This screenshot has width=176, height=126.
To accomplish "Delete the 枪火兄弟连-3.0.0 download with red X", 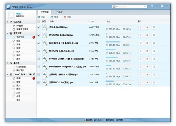I will click(147, 35).
